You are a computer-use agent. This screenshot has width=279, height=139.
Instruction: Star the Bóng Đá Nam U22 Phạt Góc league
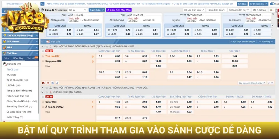pyautogui.click(x=47, y=88)
